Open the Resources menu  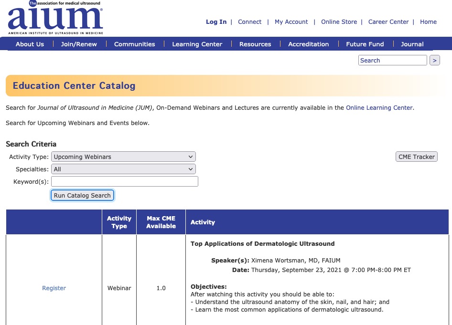(255, 44)
